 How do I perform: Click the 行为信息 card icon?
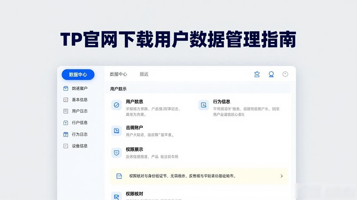204,105
